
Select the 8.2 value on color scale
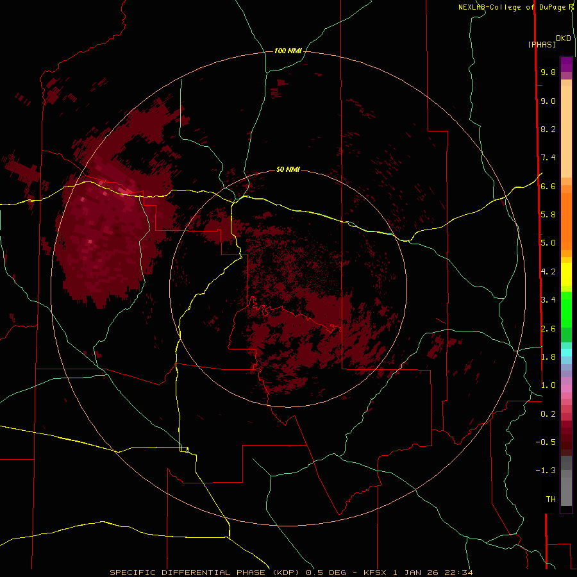548,129
